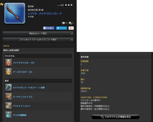Click the 加工精度820以上 condition line
Image resolution: width=153 pixels, height=122 pixels.
tap(95, 109)
